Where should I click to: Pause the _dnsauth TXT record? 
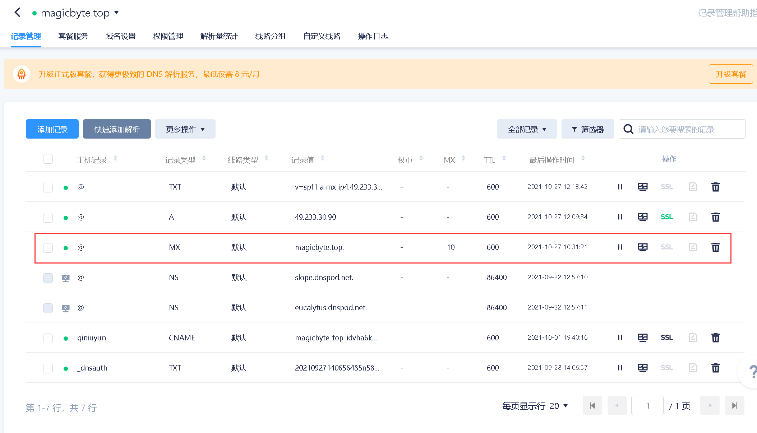[620, 368]
